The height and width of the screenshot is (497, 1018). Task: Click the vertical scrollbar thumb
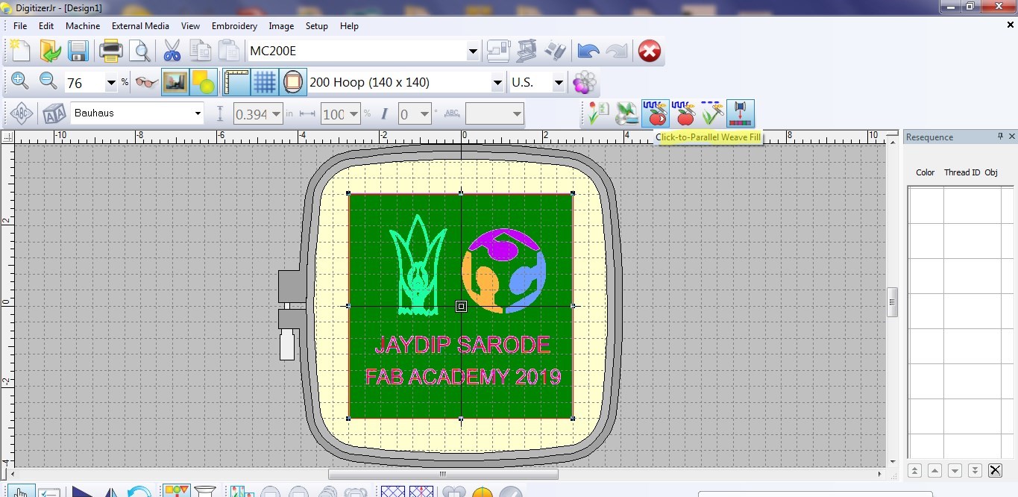[x=892, y=302]
